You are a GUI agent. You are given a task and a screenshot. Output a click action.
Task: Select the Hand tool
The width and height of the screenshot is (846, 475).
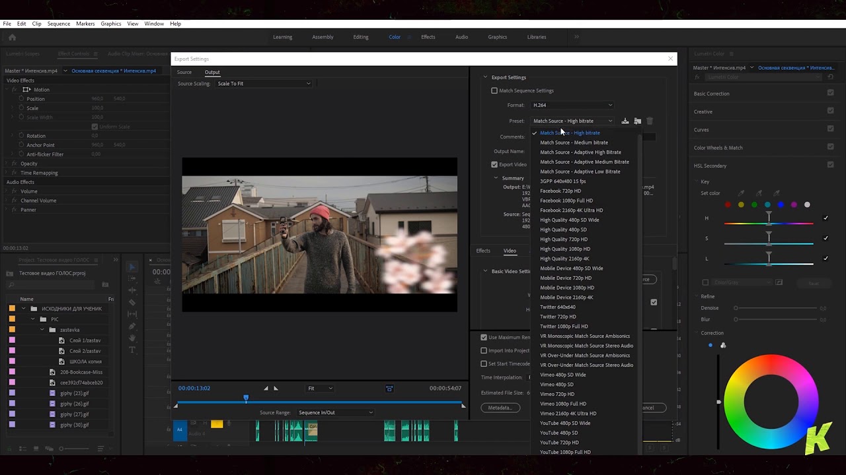tap(132, 338)
